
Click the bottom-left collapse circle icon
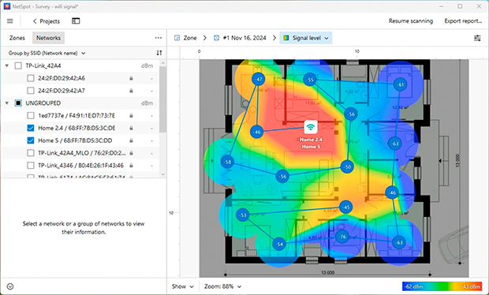point(10,286)
